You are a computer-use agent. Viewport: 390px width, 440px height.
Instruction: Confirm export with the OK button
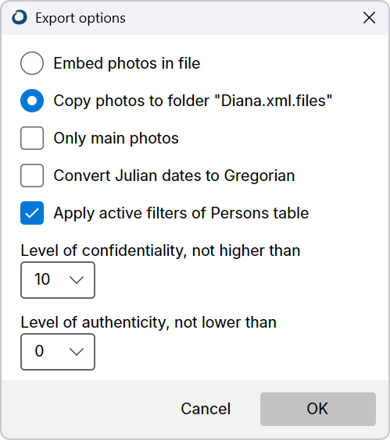coord(318,409)
